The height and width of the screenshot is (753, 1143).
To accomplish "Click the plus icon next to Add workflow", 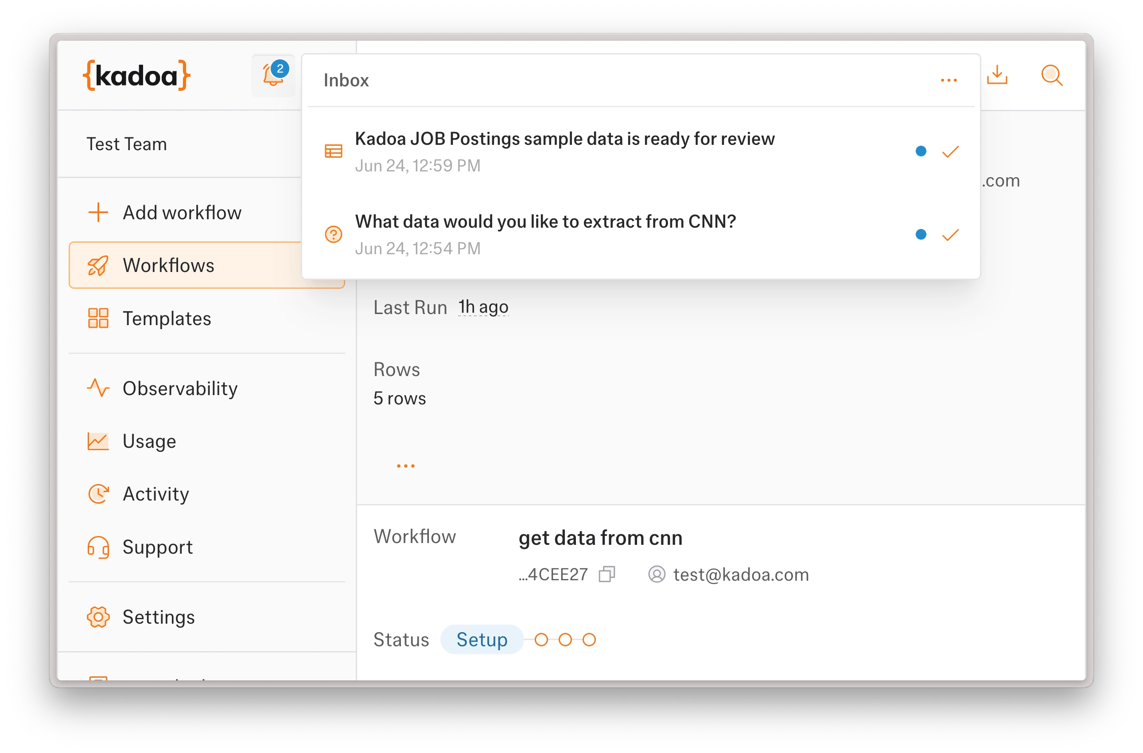I will pyautogui.click(x=98, y=212).
